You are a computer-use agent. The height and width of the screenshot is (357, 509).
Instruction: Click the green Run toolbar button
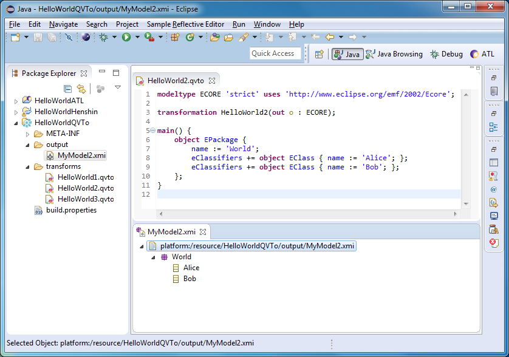(126, 37)
